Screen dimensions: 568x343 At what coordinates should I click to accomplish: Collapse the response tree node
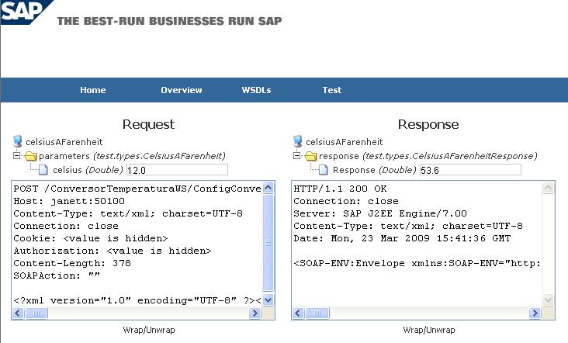296,156
